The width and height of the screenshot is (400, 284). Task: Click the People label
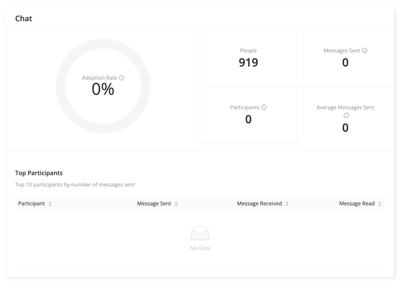point(248,51)
